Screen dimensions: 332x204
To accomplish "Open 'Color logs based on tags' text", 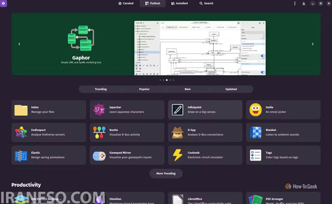I will (x=282, y=157).
